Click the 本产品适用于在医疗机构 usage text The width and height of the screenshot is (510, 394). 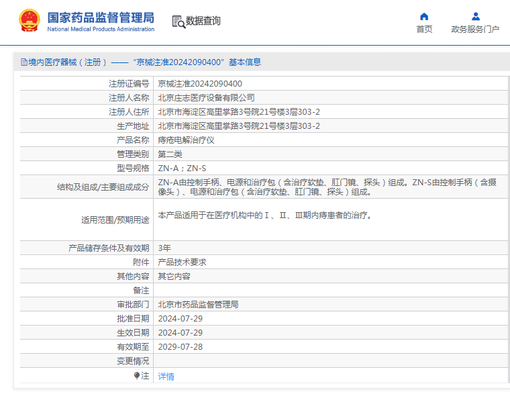pos(265,215)
